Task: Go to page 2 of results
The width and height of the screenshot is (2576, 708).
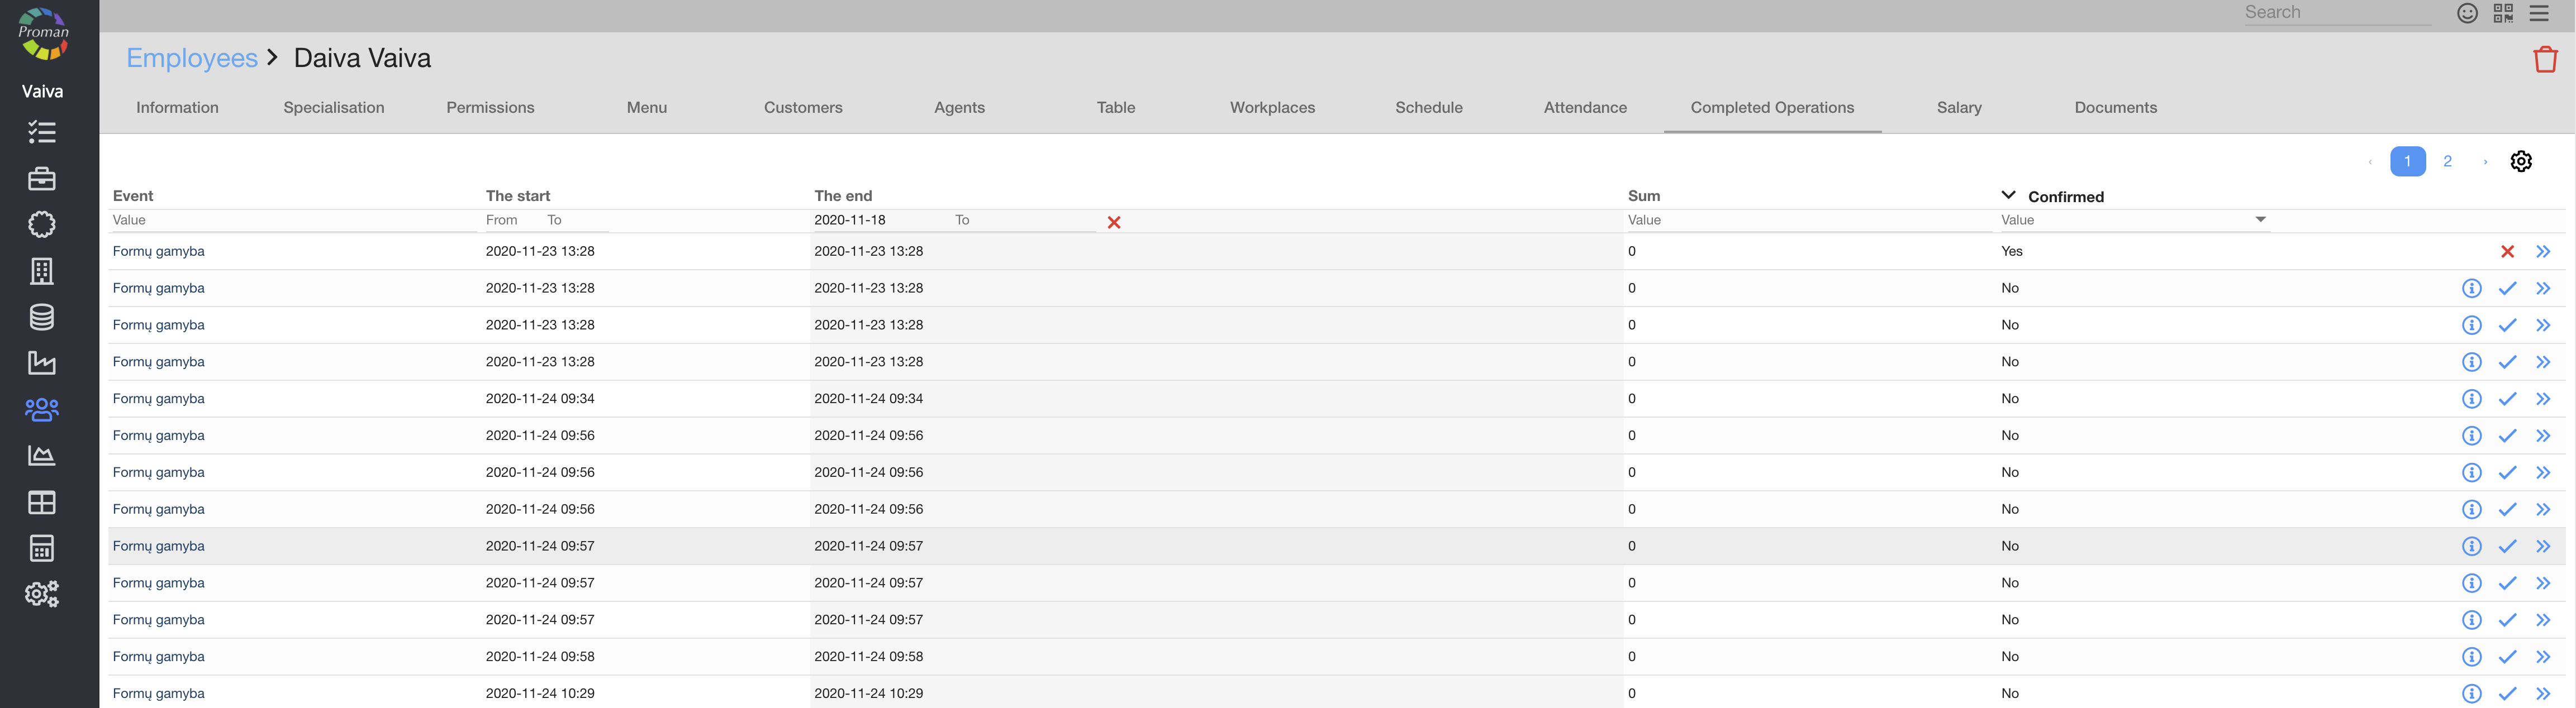Action: pyautogui.click(x=2447, y=161)
